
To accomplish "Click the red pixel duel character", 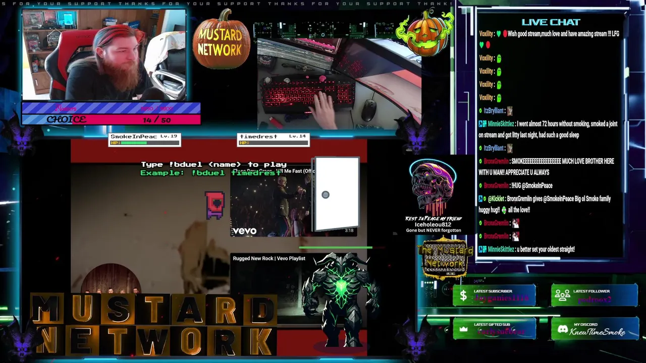I will pyautogui.click(x=215, y=205).
